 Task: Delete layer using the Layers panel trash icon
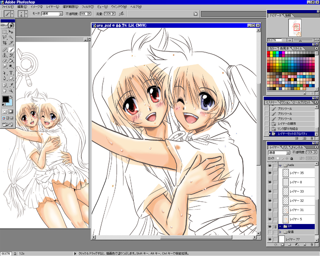tap(311, 244)
